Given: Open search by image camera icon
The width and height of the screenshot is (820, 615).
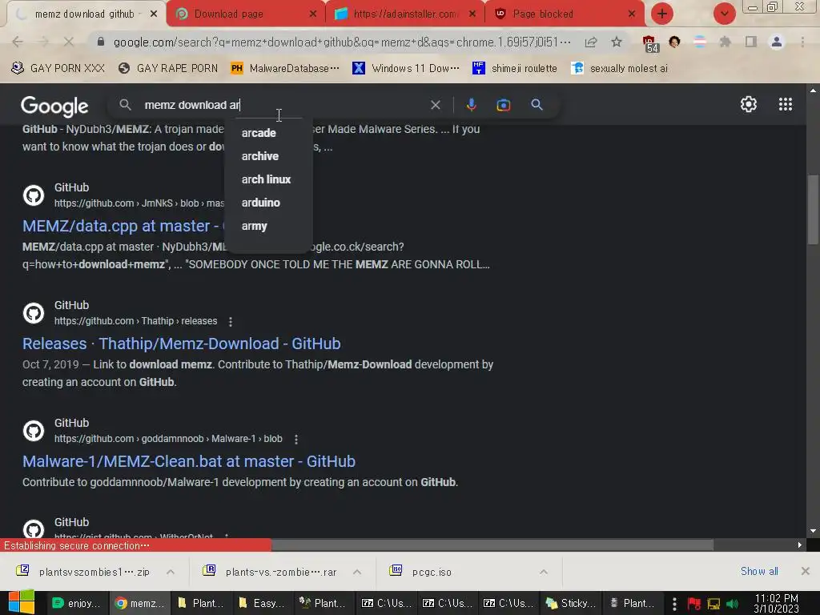Looking at the screenshot, I should tap(504, 105).
